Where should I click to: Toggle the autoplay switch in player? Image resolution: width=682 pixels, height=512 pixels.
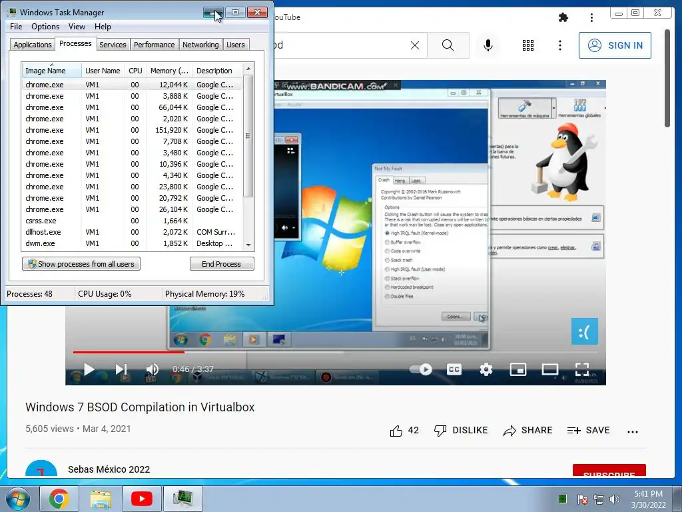421,369
